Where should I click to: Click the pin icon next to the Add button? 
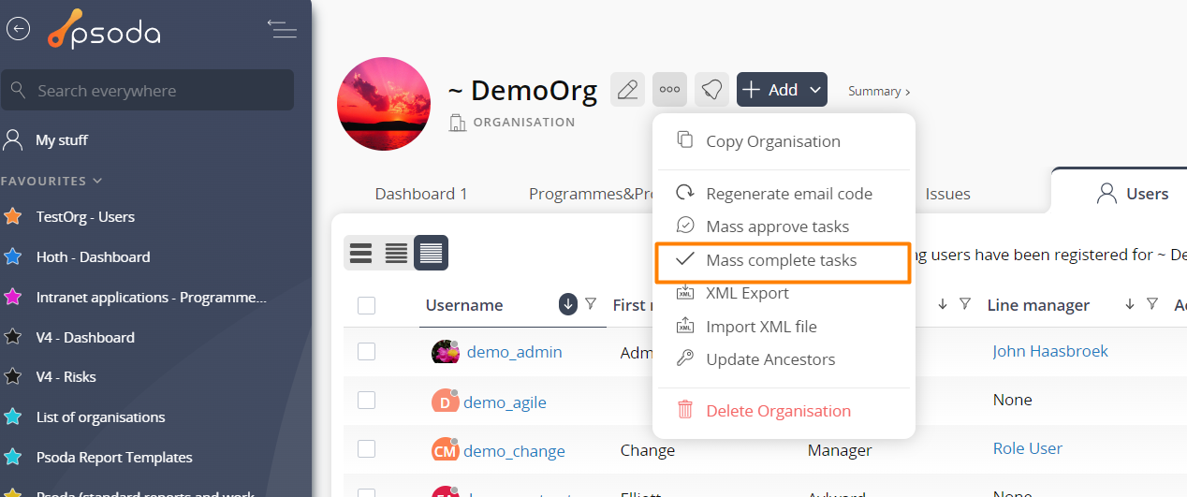(712, 90)
